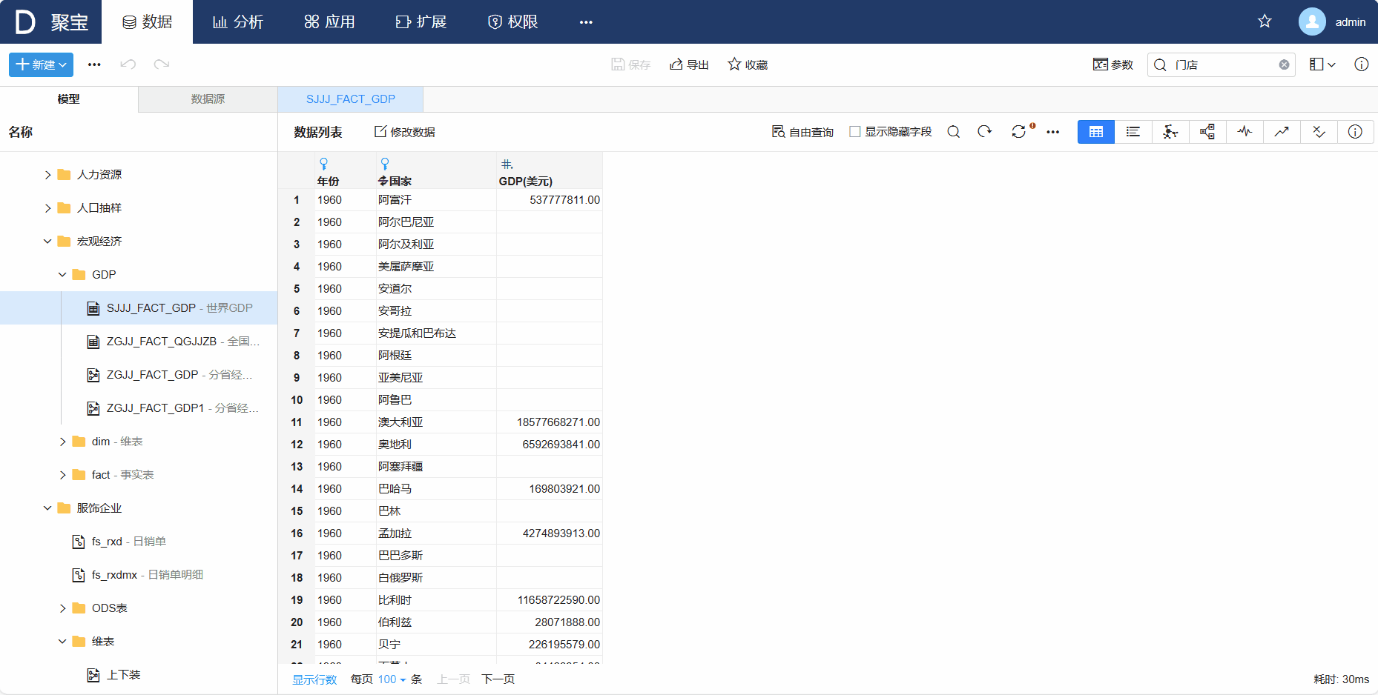
Task: Open the 分析 top menu
Action: tap(238, 22)
